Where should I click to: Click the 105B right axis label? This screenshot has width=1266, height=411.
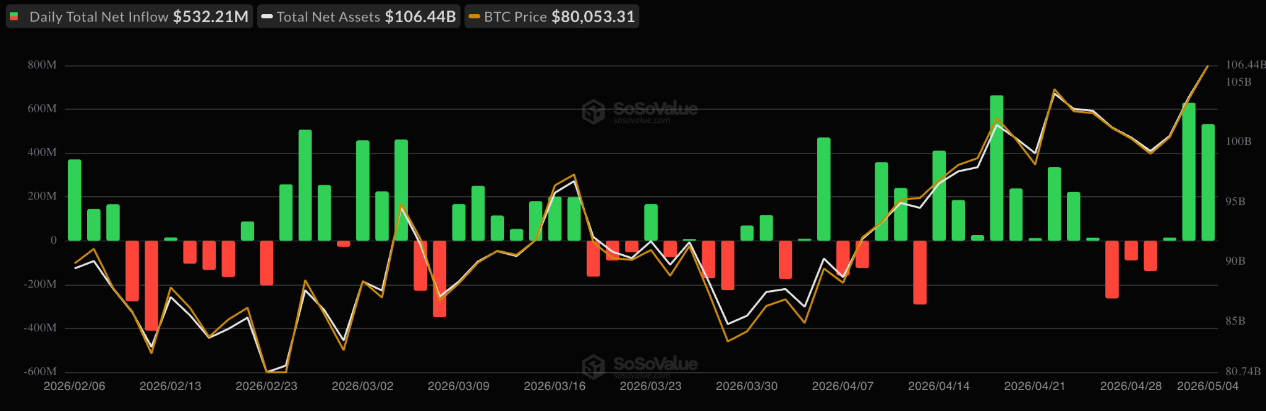click(x=1238, y=82)
